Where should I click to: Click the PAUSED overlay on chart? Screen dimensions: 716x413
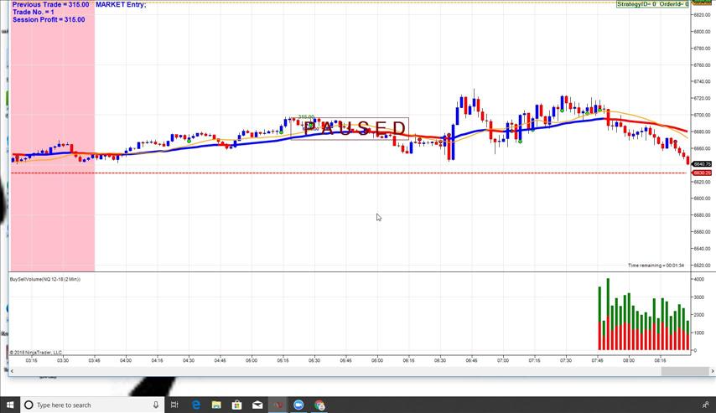354,128
